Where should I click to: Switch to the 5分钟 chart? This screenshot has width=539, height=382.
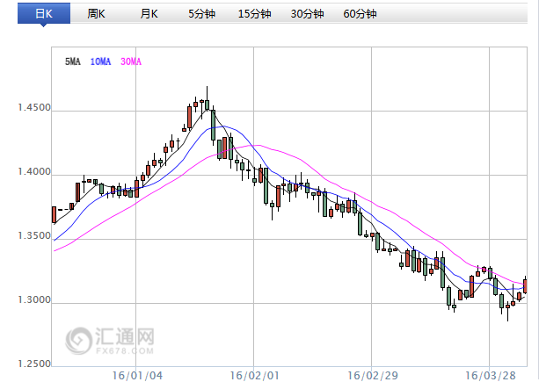coord(203,14)
